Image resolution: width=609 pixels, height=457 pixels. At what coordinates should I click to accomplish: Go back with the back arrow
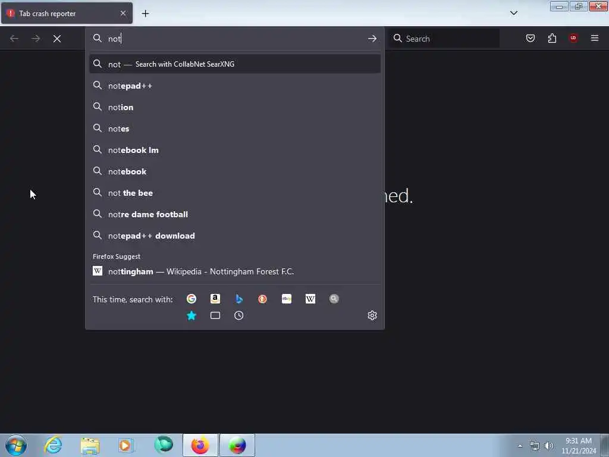tap(14, 39)
